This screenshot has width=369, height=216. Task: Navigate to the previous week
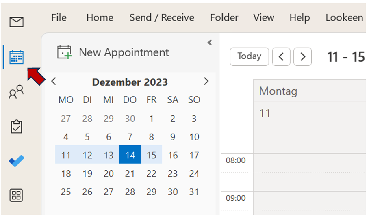pyautogui.click(x=281, y=57)
